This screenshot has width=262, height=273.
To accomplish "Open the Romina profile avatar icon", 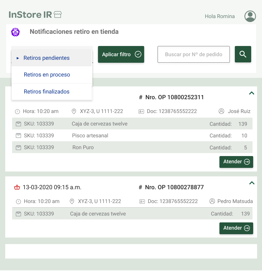I will coord(250,16).
